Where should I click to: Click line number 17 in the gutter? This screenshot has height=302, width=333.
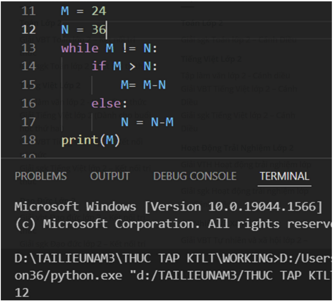pyautogui.click(x=28, y=122)
